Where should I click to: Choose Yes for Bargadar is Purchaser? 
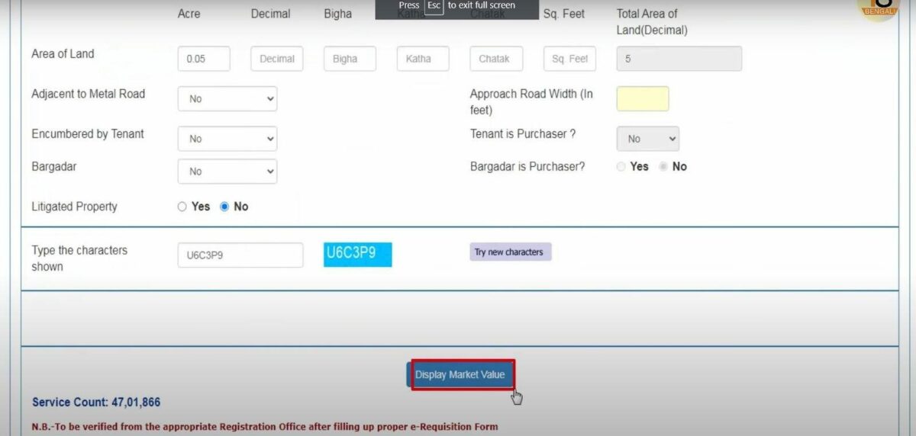[x=621, y=167]
